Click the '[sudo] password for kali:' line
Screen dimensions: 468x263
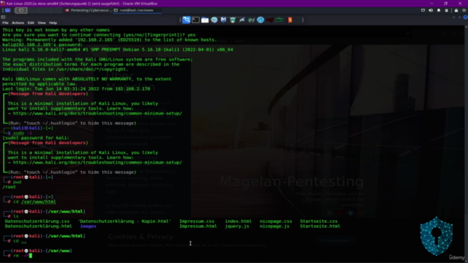(x=36, y=138)
